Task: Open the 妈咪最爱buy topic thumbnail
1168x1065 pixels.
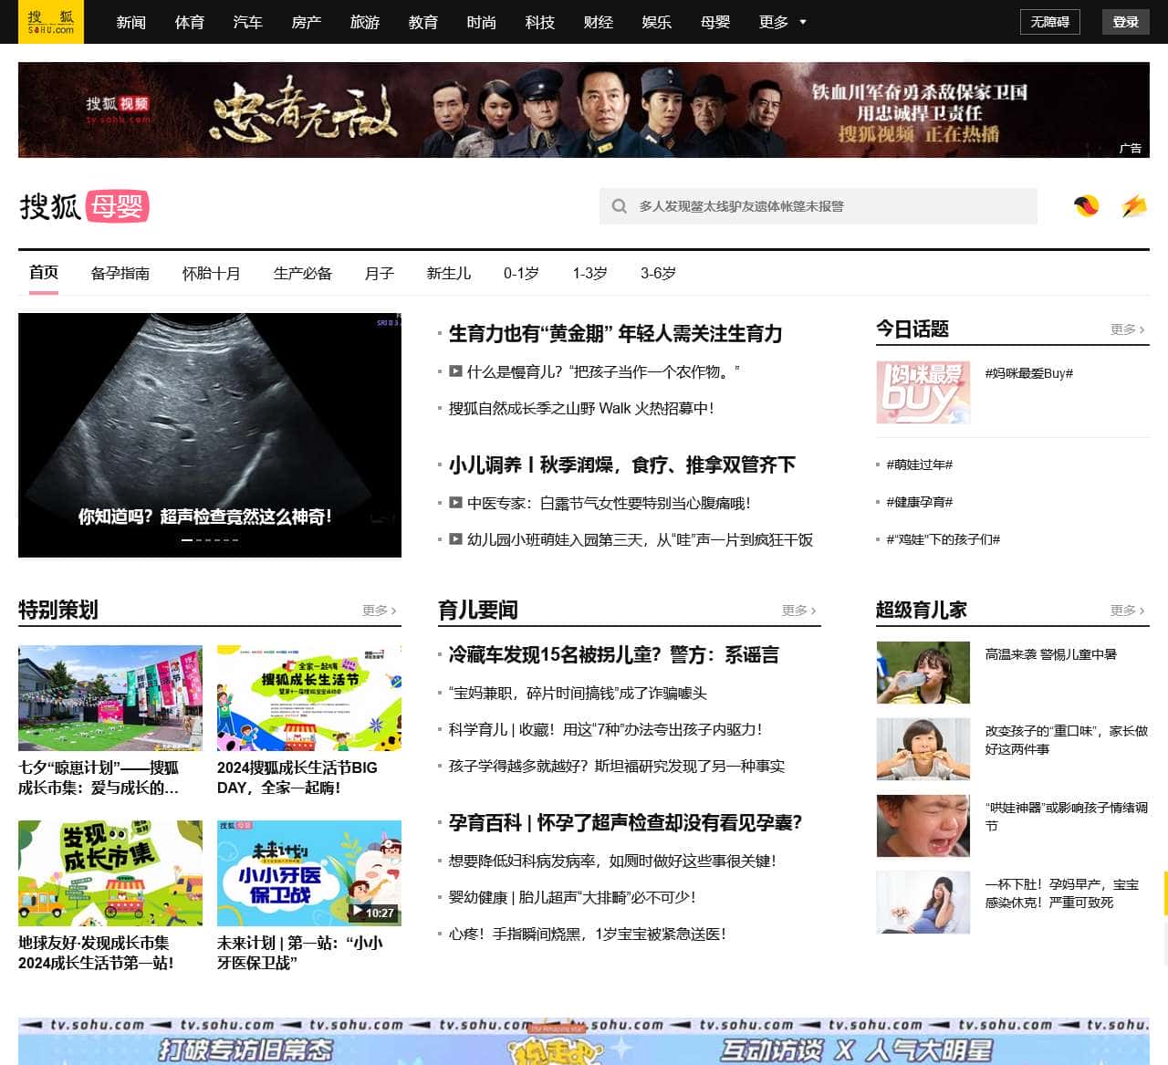Action: point(923,392)
